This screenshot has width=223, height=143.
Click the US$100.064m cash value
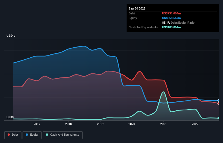click(171, 27)
